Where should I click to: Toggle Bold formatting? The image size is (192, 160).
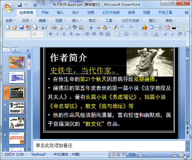coord(51,34)
